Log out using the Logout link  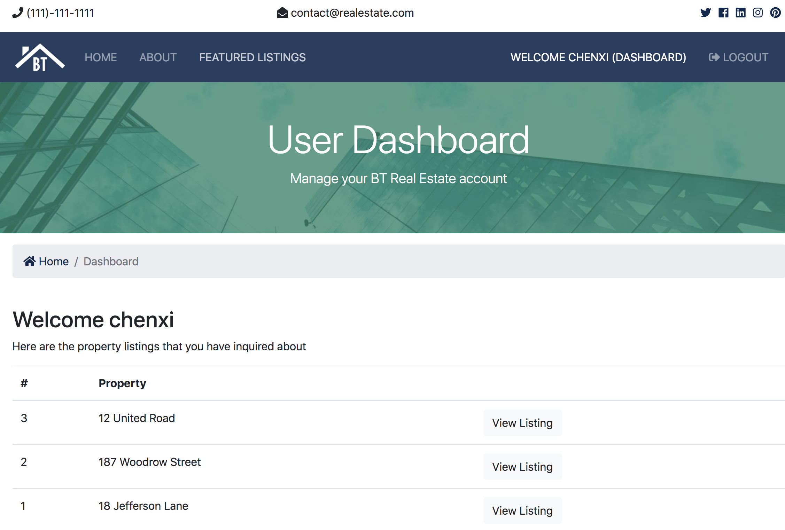tap(738, 57)
